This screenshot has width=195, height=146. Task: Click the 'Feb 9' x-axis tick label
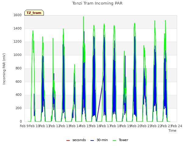coord(24,126)
